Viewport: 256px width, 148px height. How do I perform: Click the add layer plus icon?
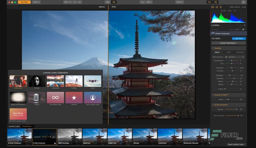click(244, 25)
